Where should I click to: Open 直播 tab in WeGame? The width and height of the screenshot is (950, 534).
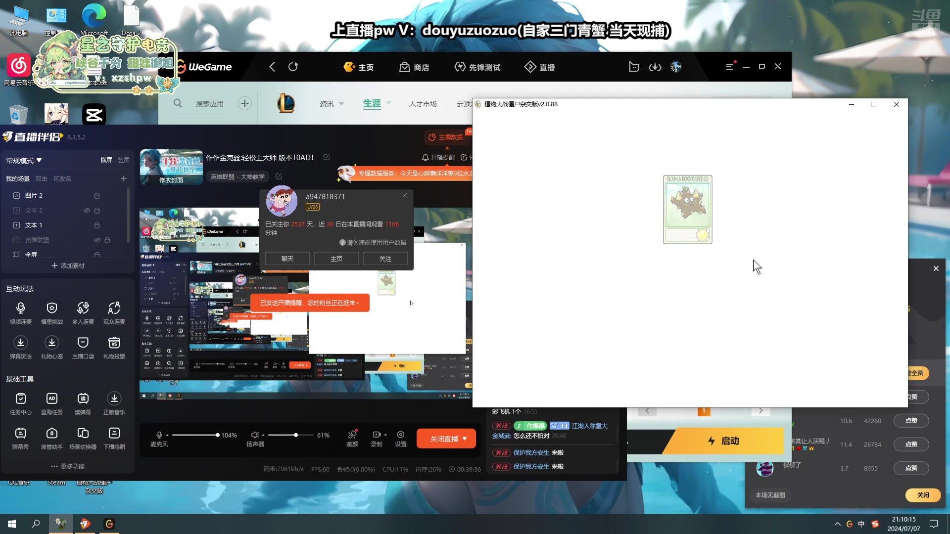point(540,67)
